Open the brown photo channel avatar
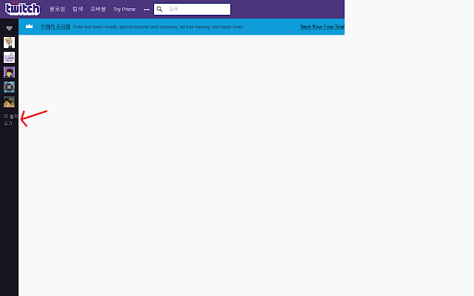474x296 pixels. 9,102
